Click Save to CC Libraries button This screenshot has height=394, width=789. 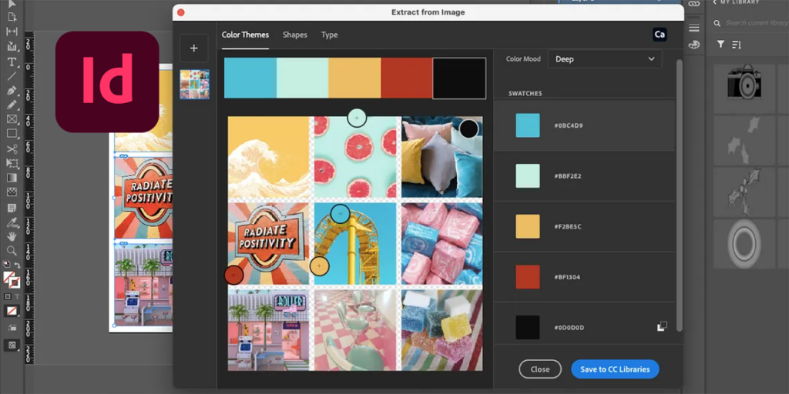pos(615,369)
